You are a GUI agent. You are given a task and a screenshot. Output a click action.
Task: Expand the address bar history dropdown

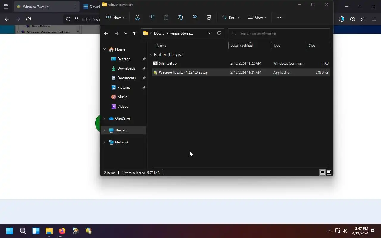click(209, 33)
